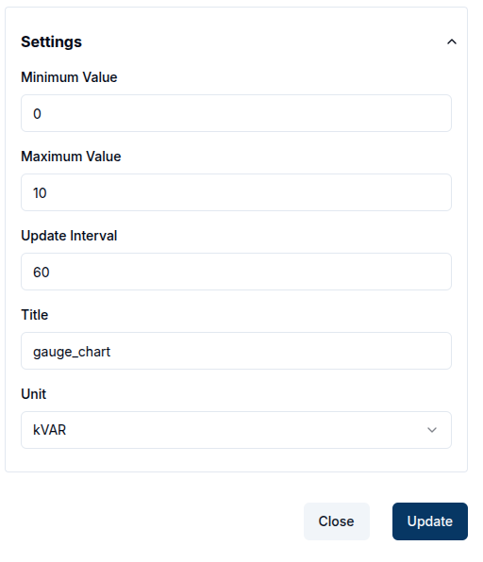This screenshot has width=483, height=562.
Task: Click the Title label text
Action: coord(34,315)
